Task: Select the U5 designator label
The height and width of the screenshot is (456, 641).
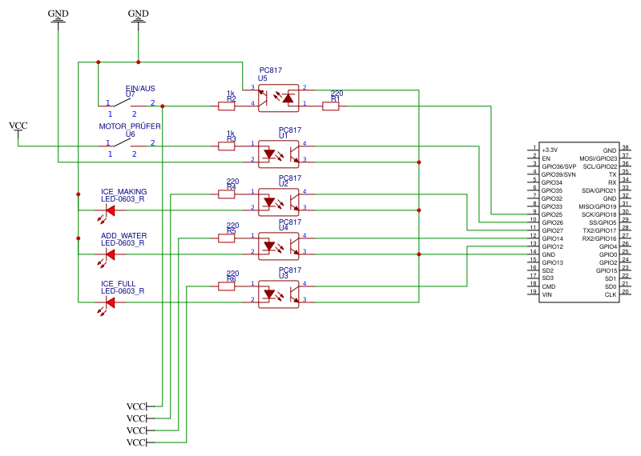Action: (x=263, y=78)
